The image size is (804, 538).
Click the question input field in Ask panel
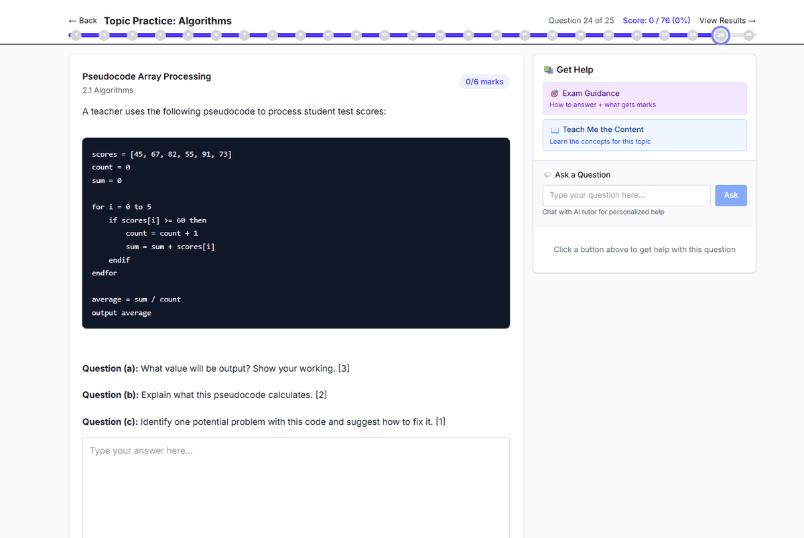(x=626, y=195)
